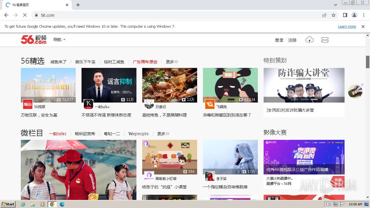
Task: Open the title 一个陶坛揉杂百味佛跳墙
Action: (225, 187)
